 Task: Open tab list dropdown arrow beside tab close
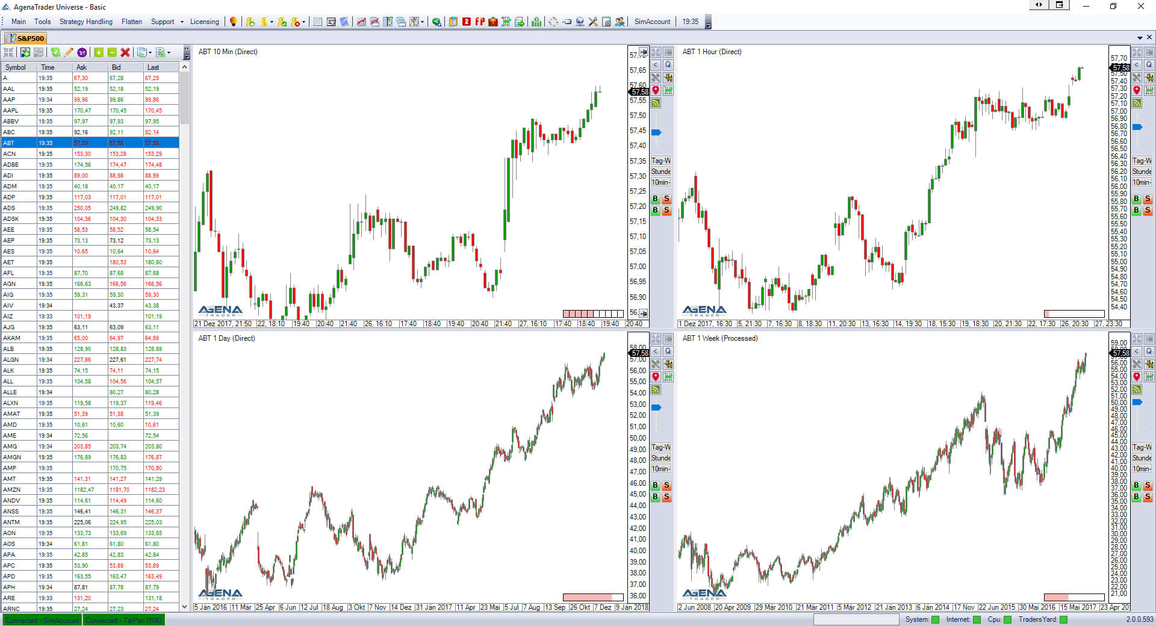point(1140,38)
